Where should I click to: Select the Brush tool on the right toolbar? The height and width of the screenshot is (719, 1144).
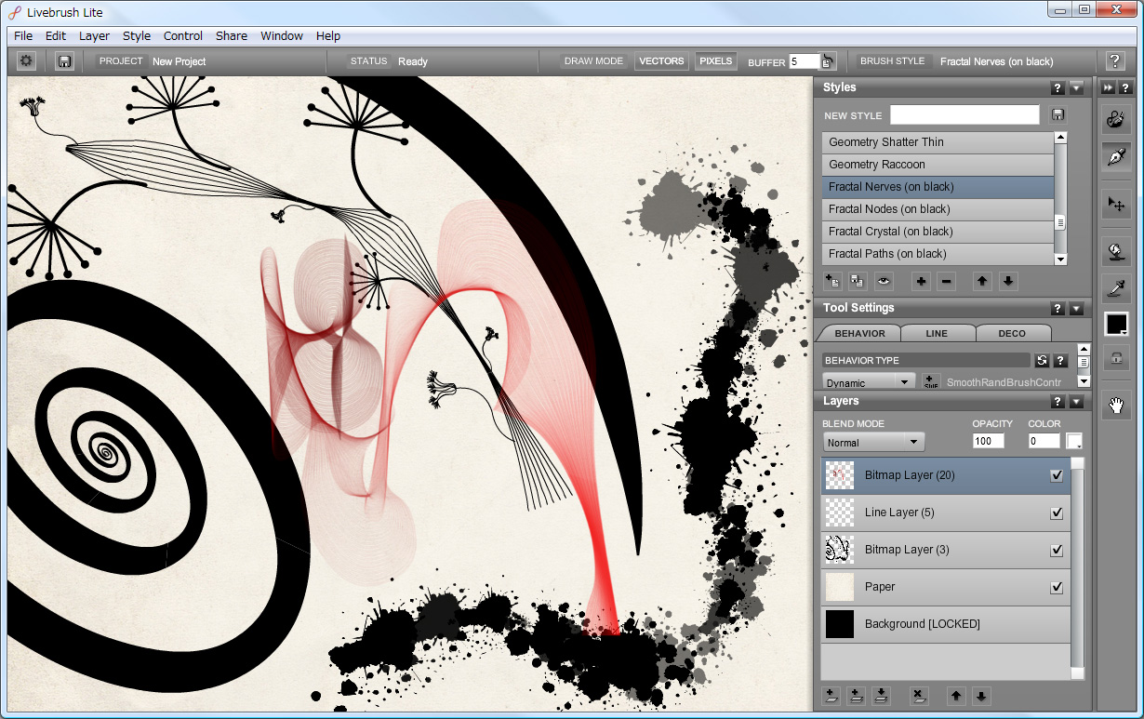click(x=1116, y=119)
